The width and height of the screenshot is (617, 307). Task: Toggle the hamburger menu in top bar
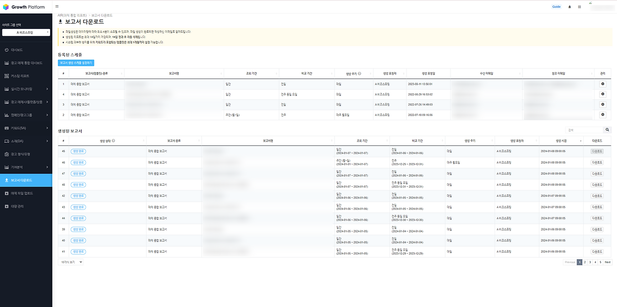(57, 7)
